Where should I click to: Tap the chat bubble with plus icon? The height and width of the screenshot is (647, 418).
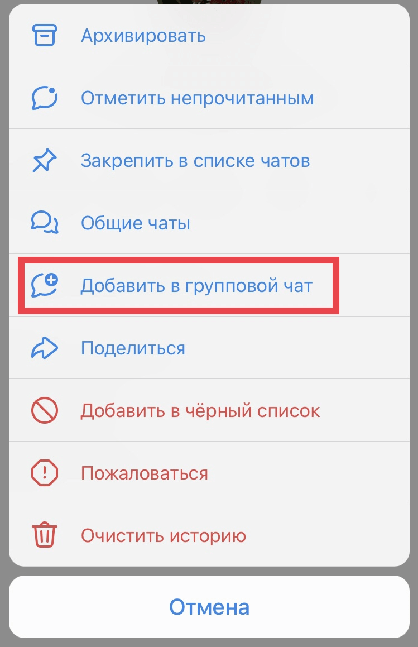[45, 285]
